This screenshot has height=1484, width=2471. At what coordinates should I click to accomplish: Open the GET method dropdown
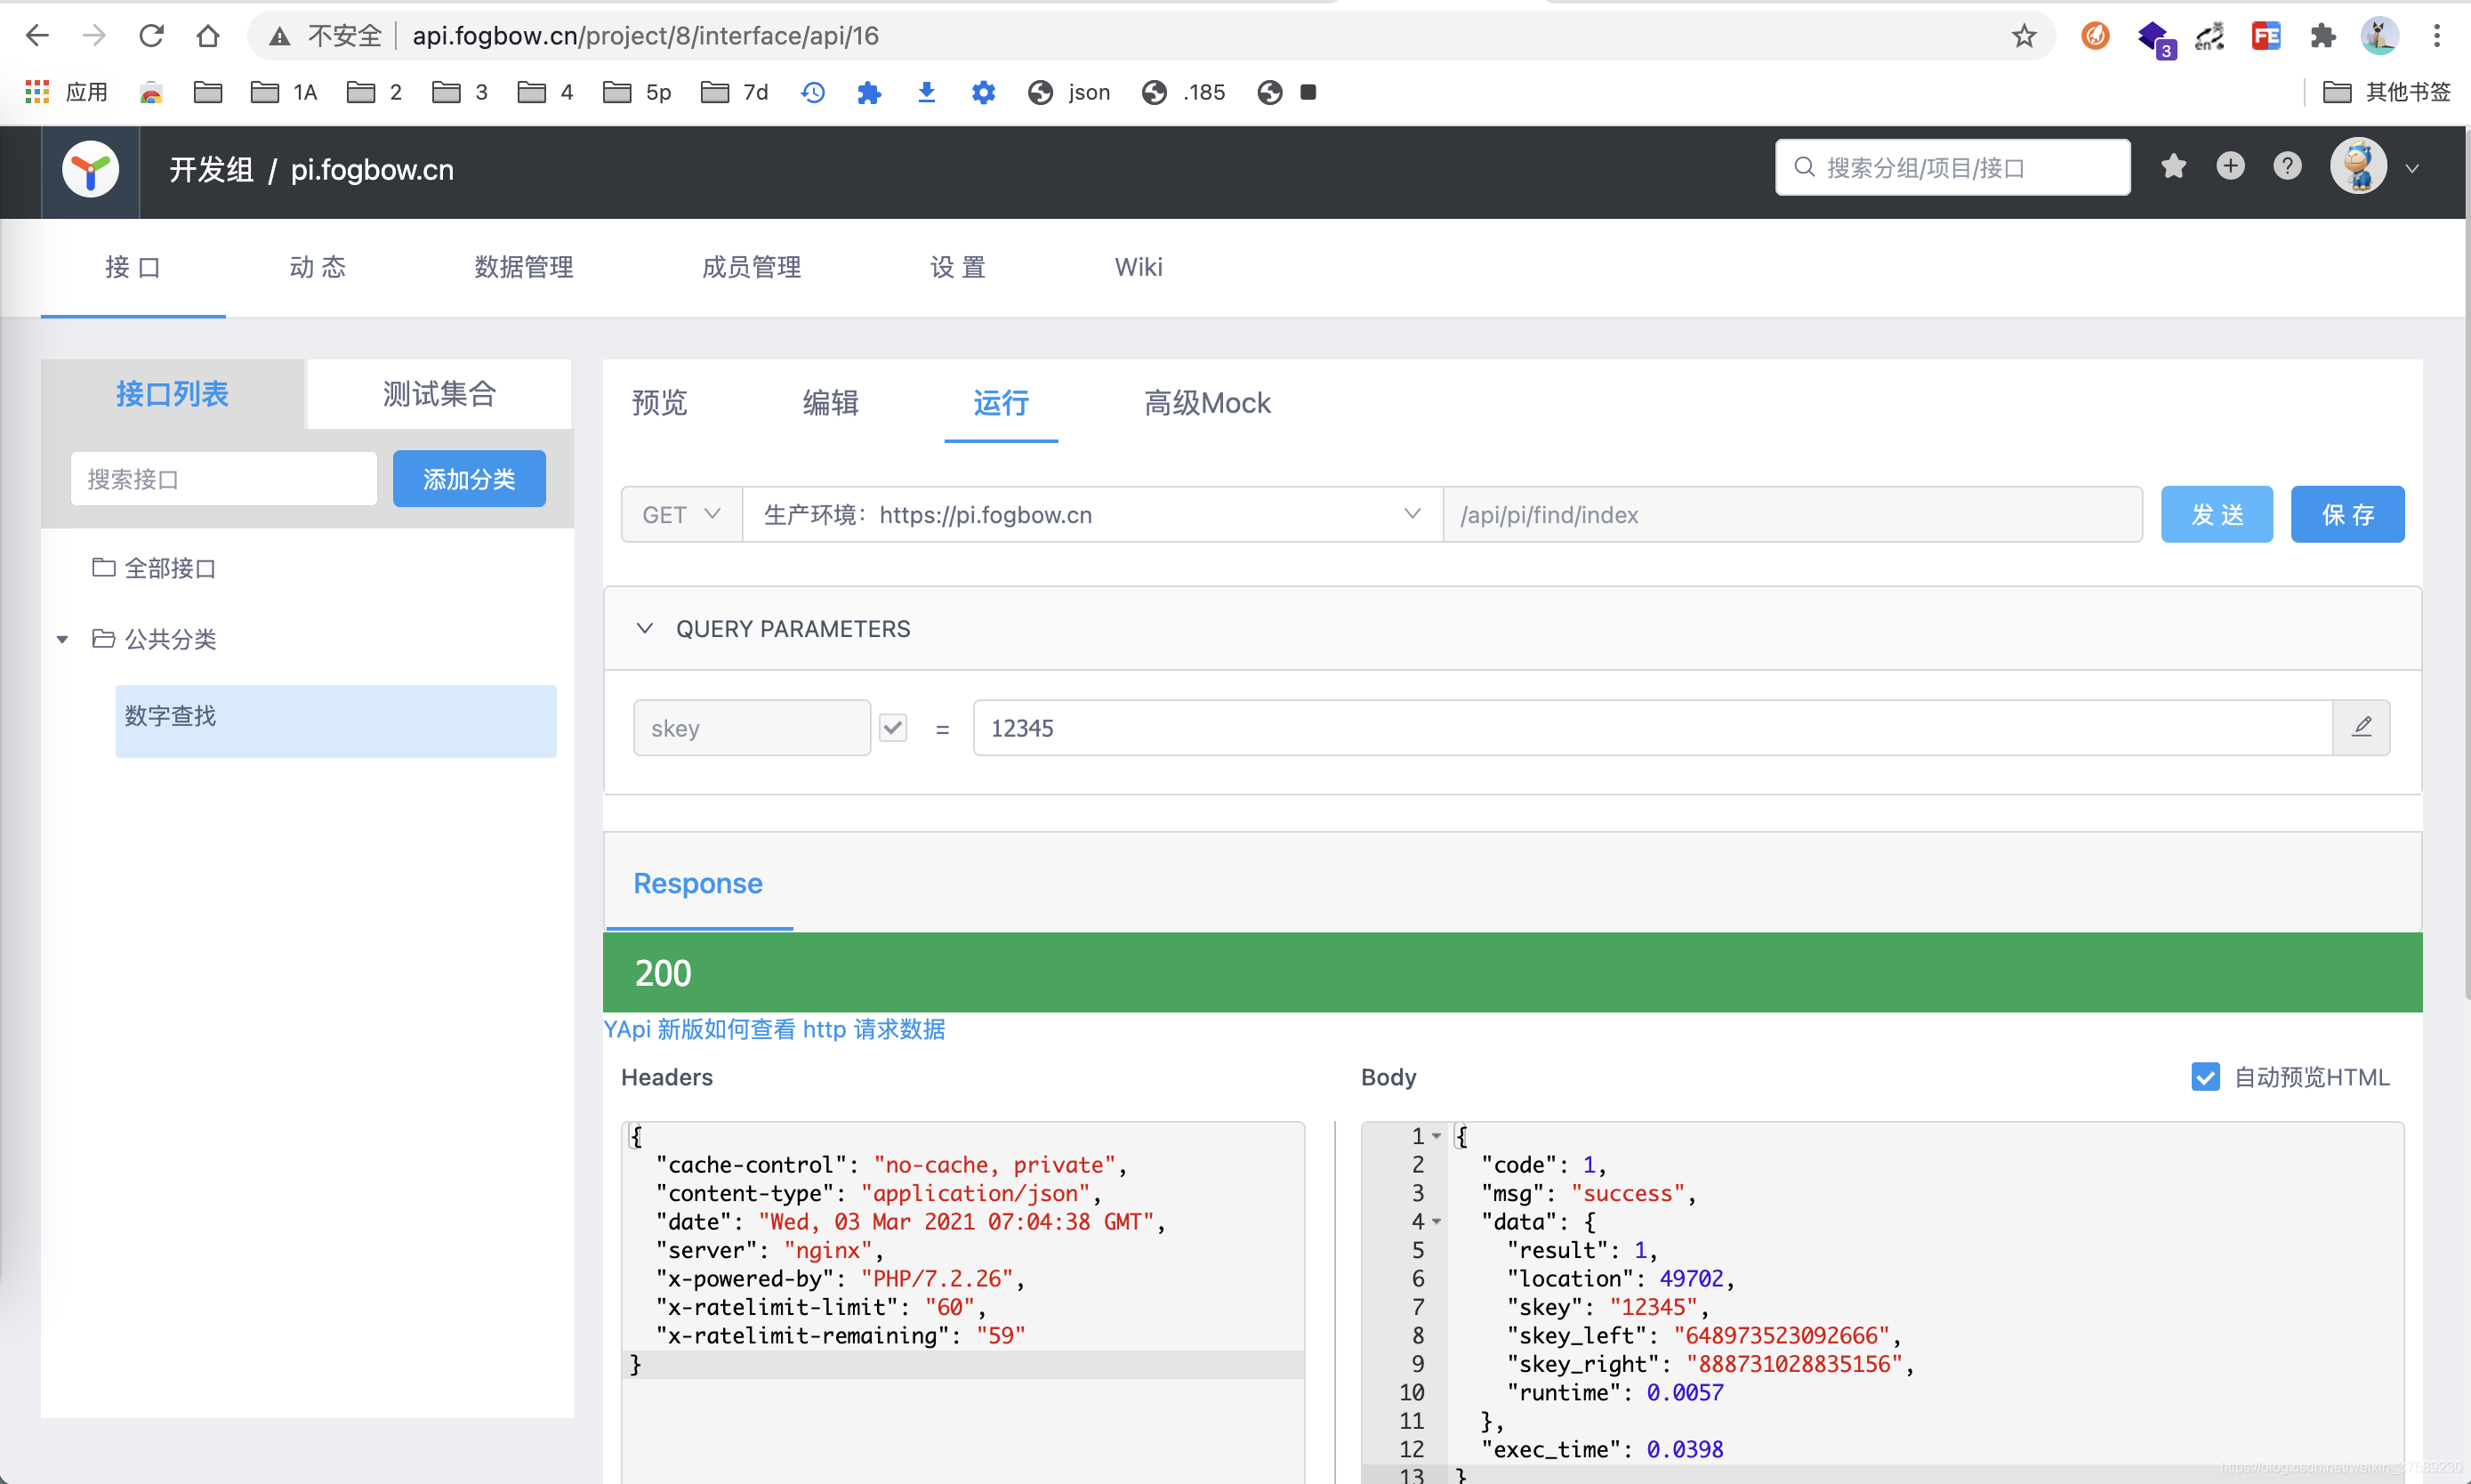click(681, 514)
